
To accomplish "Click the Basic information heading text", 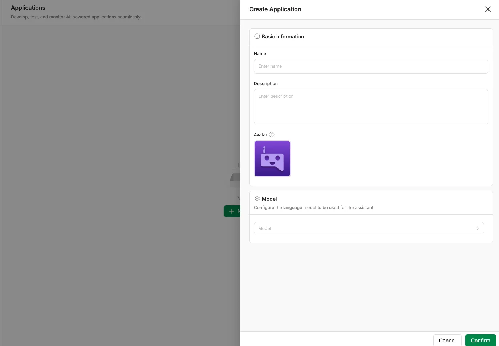I will [x=283, y=37].
